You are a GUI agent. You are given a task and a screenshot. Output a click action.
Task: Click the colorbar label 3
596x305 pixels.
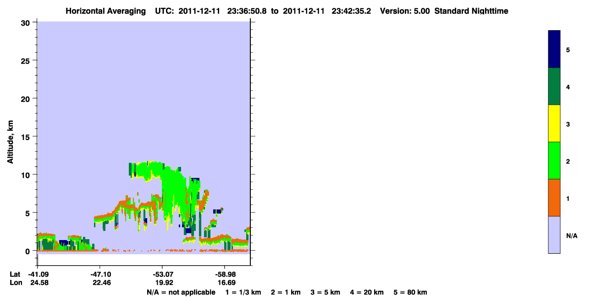pos(568,124)
